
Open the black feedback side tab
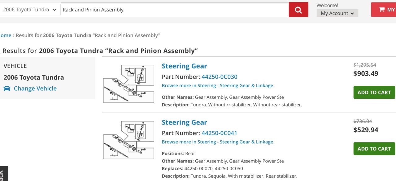4,174
